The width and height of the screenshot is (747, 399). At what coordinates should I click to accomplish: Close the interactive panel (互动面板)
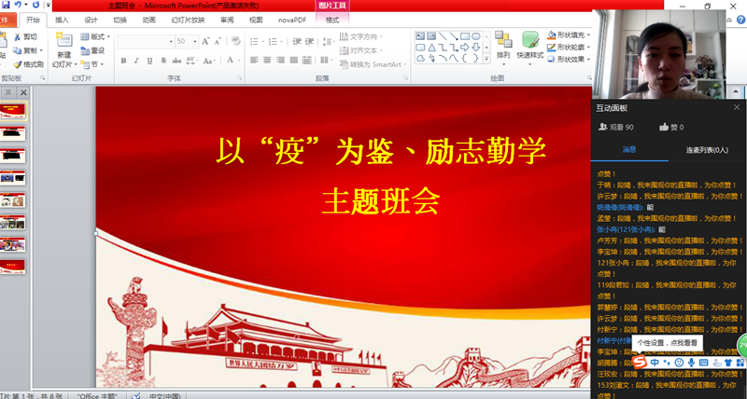coord(737,107)
